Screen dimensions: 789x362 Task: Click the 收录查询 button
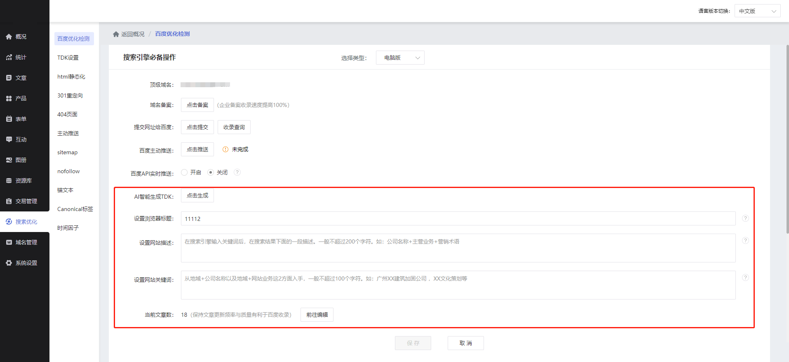pos(234,127)
